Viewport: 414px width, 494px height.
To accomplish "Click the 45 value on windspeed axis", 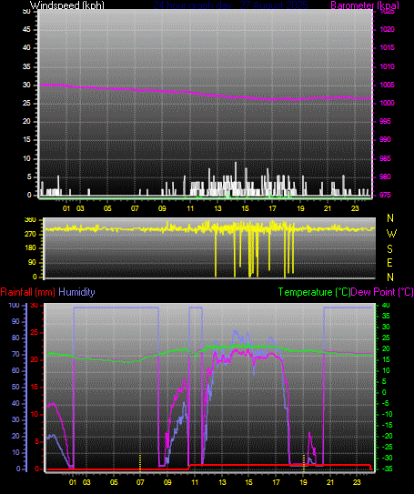I will pos(26,30).
